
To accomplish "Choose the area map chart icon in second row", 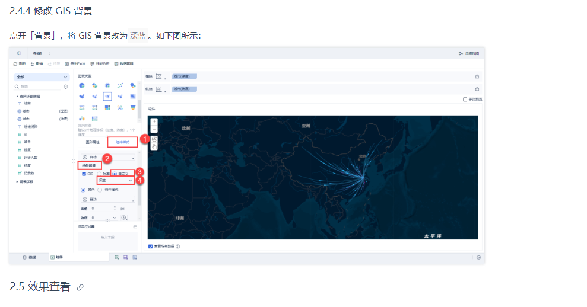I will coord(82,97).
